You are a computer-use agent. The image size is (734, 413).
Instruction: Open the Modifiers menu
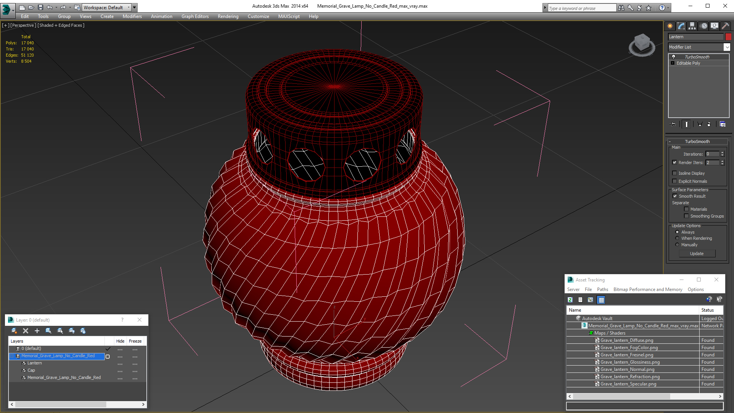coord(132,16)
